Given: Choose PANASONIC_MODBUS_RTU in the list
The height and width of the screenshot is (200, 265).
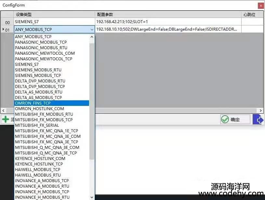Looking at the screenshot, I should click(x=52, y=48).
